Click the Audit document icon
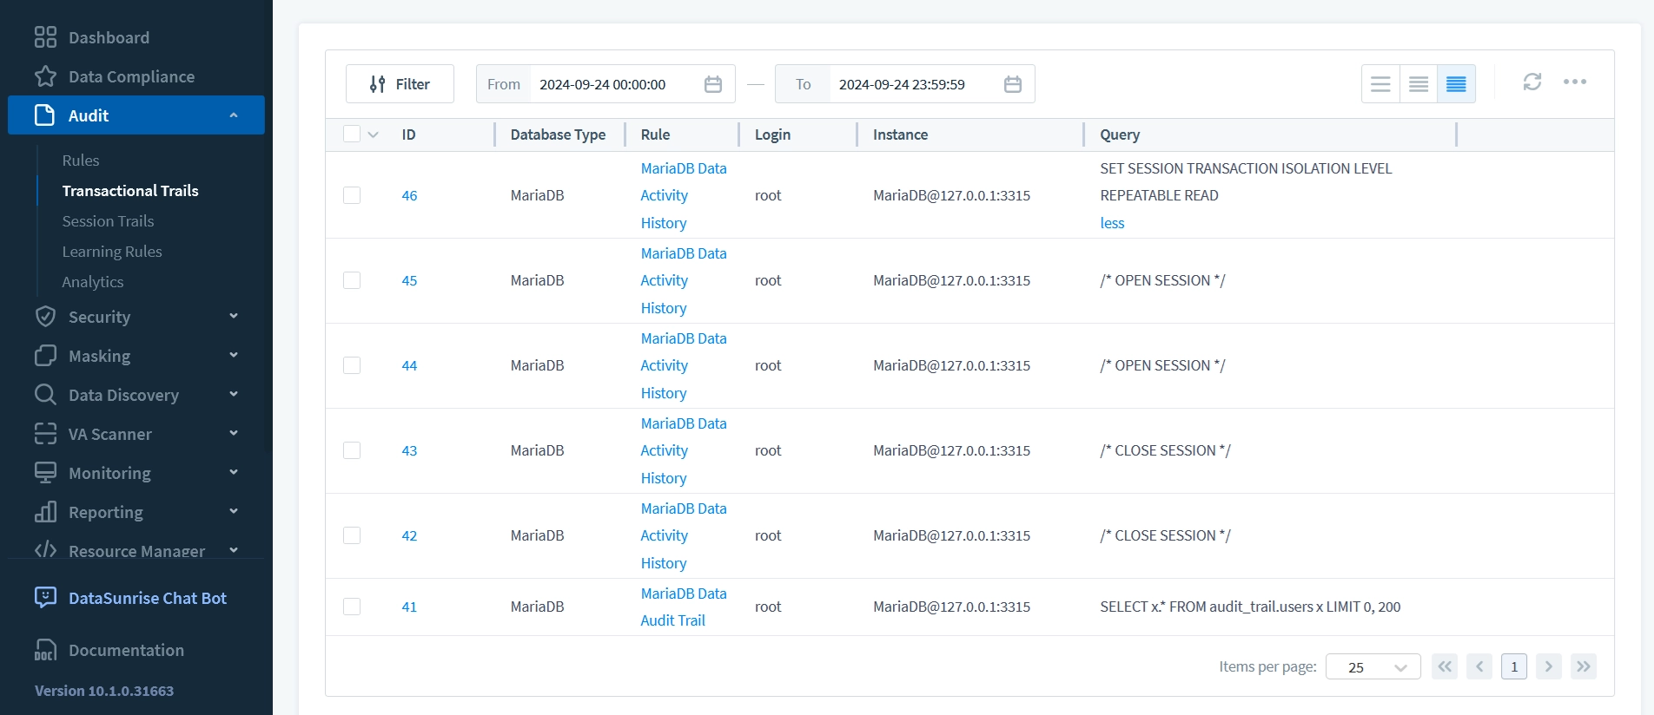 pos(45,115)
